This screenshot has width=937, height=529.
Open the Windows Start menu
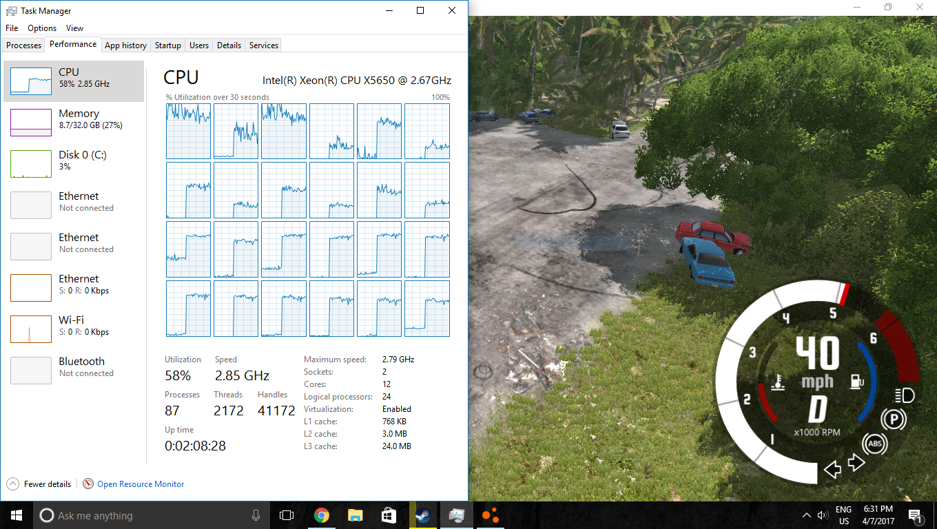tap(16, 515)
